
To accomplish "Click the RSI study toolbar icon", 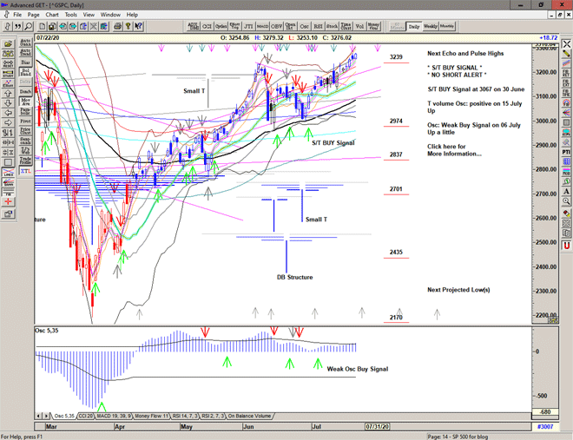I will click(x=319, y=27).
